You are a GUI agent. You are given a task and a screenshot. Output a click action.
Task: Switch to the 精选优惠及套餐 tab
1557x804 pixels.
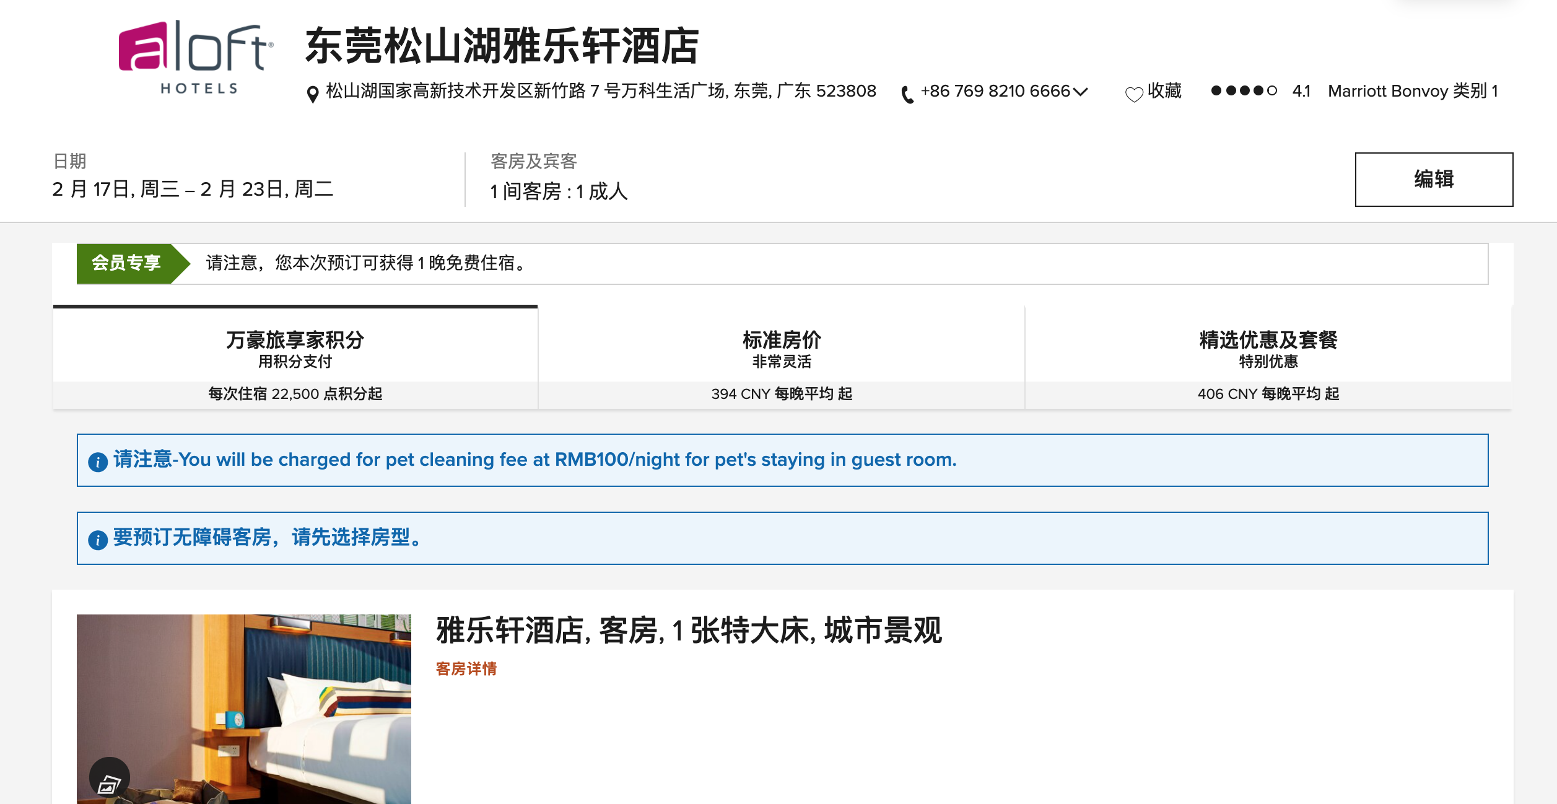click(x=1268, y=357)
